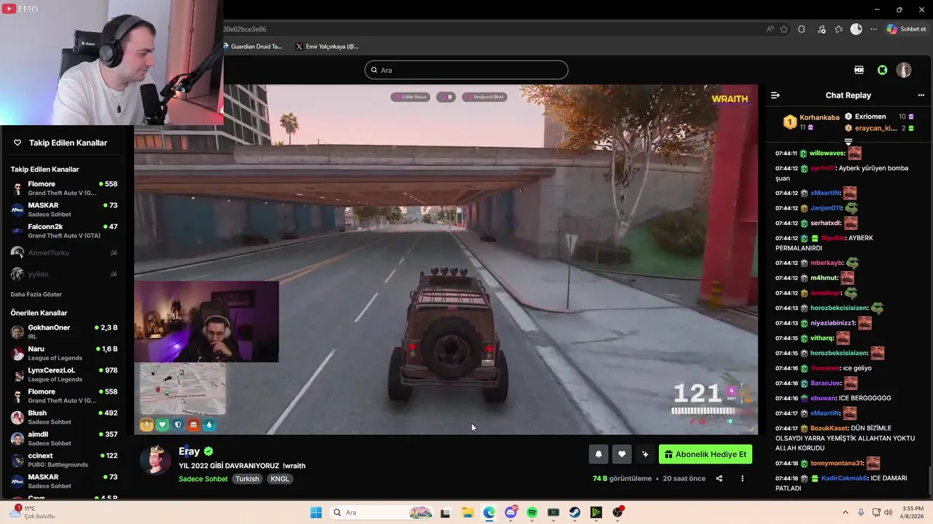Open volume control in system tray
This screenshot has height=524, width=933.
tap(889, 512)
